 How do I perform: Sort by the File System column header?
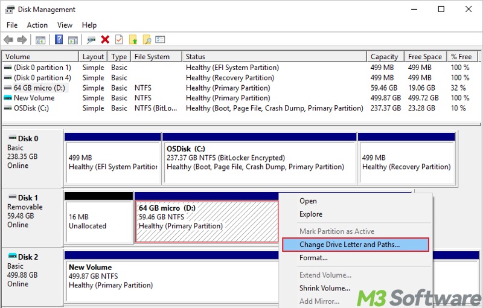(x=156, y=57)
